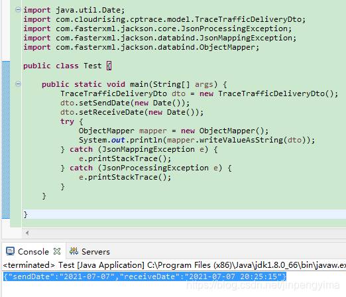Click the final closing brace of class
346x297 pixels.
(25, 214)
